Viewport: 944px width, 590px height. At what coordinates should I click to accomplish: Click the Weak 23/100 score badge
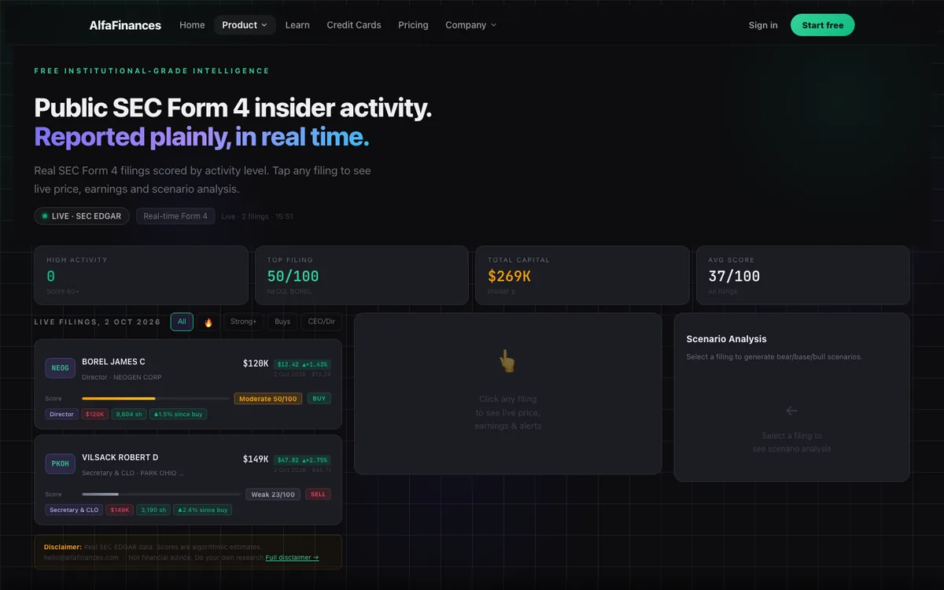[273, 495]
